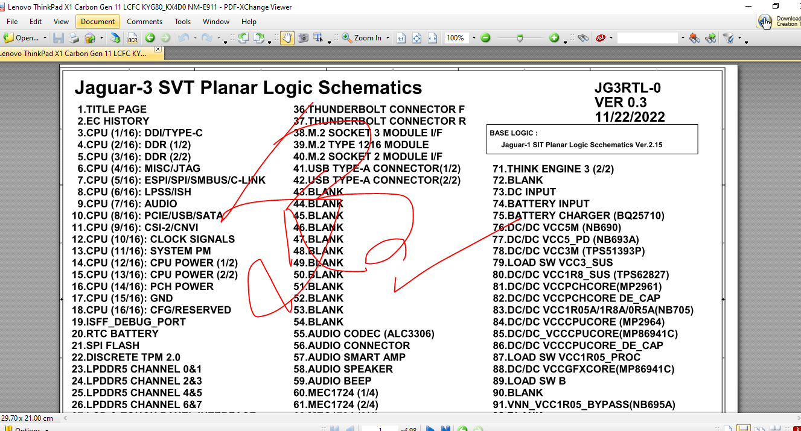Open the View menu
Viewport: 801px width, 431px height.
pyautogui.click(x=62, y=22)
